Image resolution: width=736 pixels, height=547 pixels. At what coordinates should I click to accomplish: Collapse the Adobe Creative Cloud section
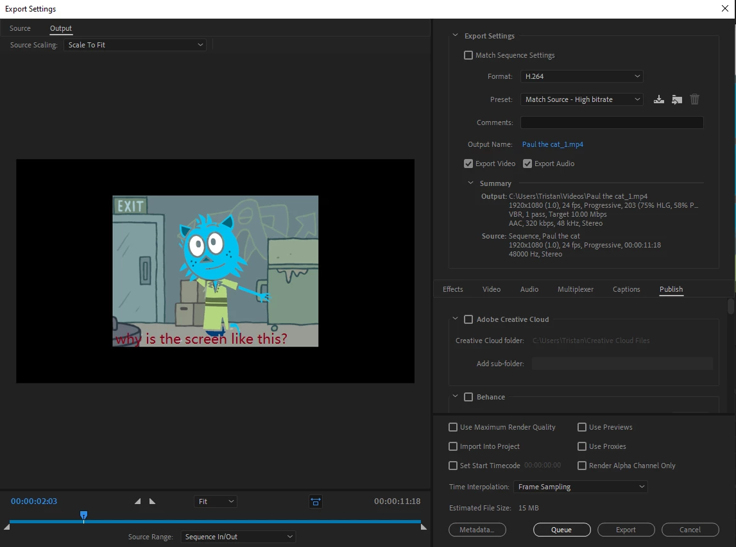pyautogui.click(x=455, y=319)
